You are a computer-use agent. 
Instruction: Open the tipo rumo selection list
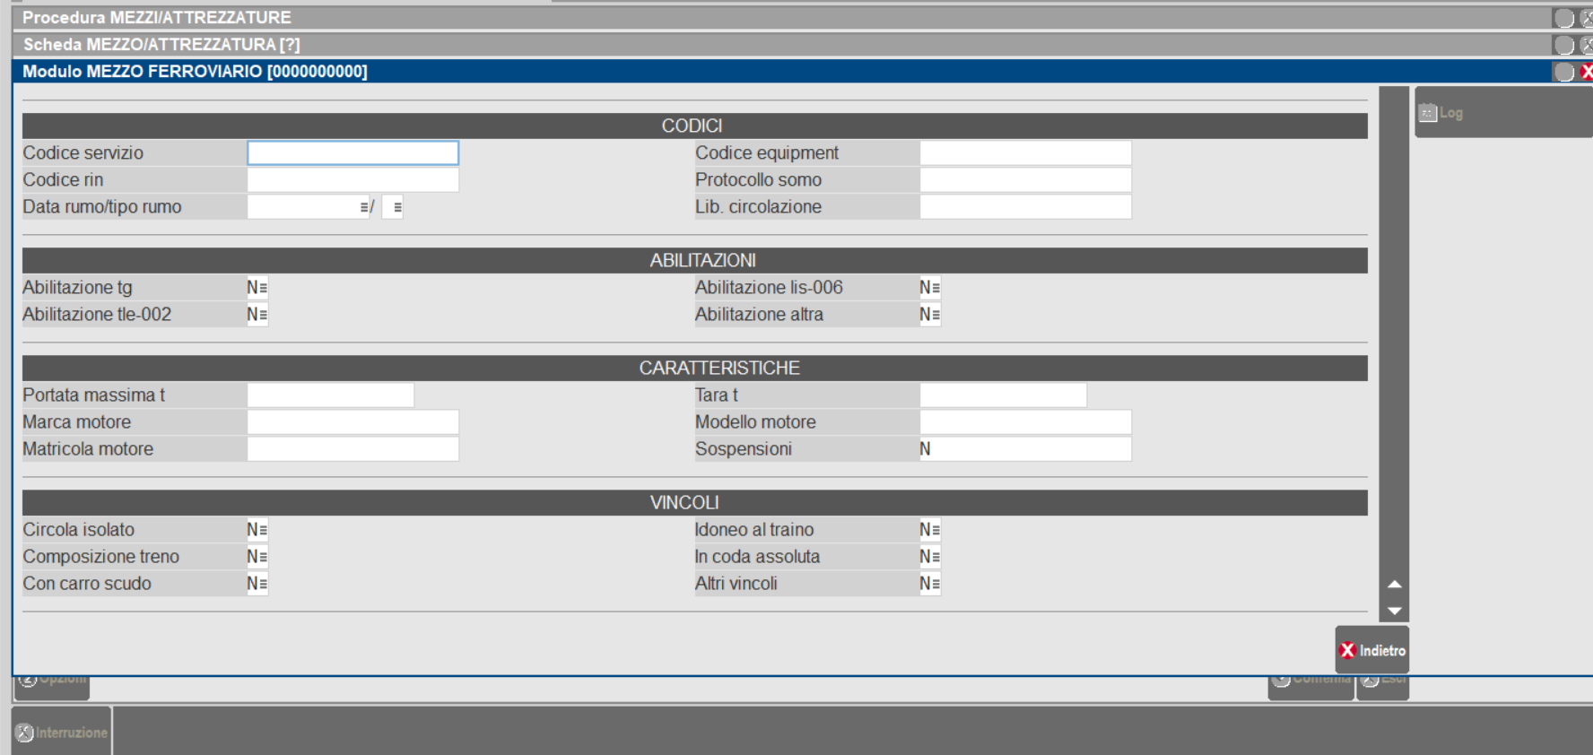pyautogui.click(x=397, y=207)
